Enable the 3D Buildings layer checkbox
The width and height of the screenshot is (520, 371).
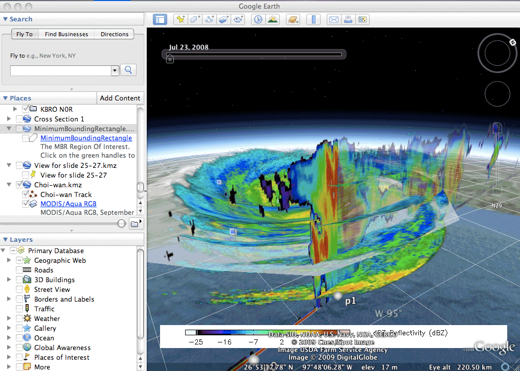coord(20,280)
